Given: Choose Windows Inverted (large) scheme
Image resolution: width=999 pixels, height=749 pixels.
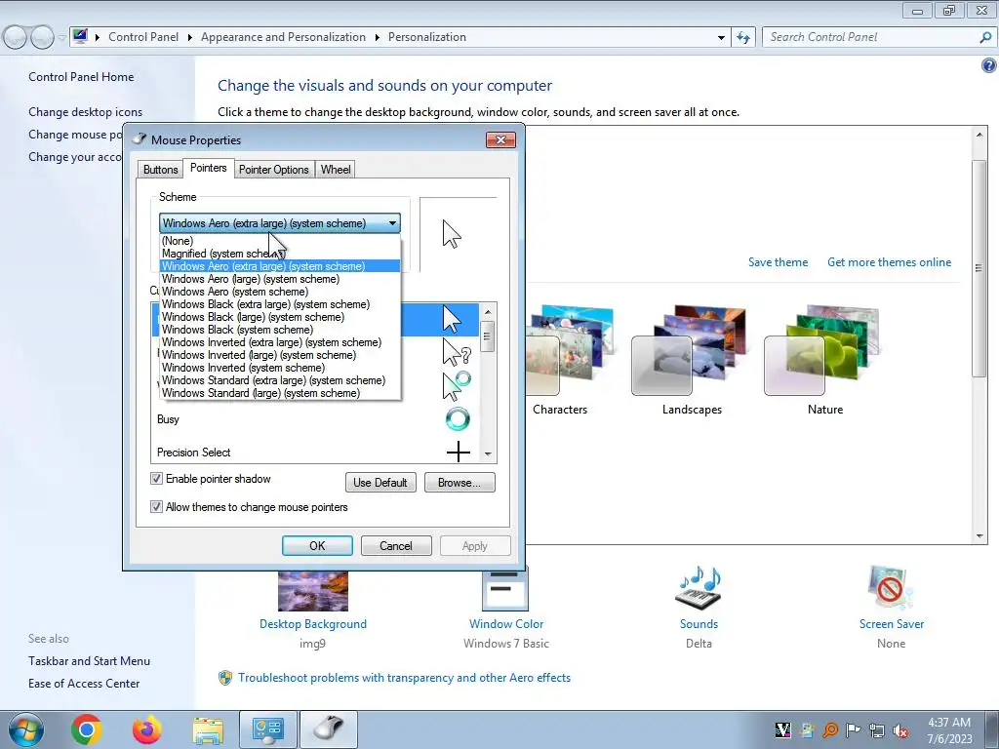Looking at the screenshot, I should pyautogui.click(x=280, y=355).
